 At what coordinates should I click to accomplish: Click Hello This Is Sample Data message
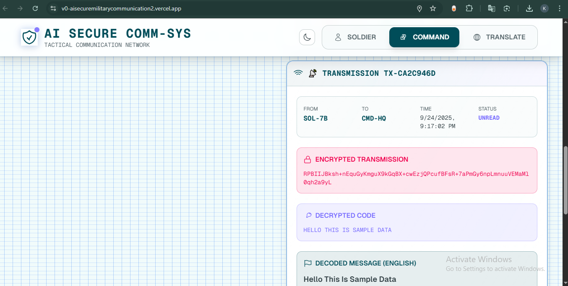click(350, 279)
